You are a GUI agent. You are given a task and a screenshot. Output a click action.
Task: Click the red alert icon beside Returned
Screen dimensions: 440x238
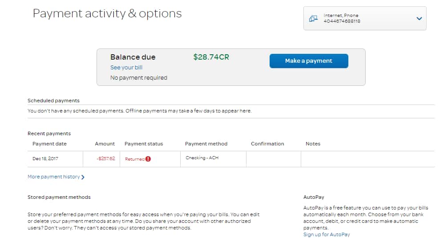coord(148,159)
